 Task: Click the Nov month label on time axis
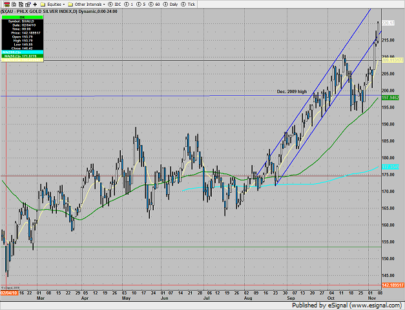(372, 298)
